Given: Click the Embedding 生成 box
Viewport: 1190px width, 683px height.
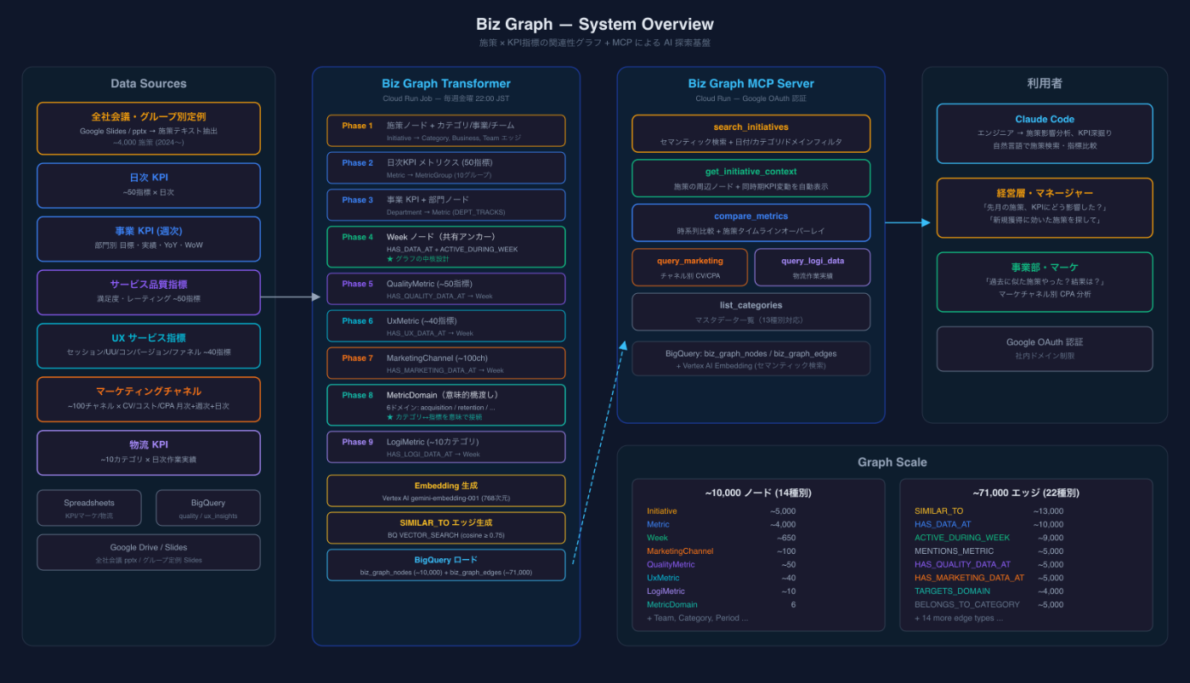Looking at the screenshot, I should (446, 491).
